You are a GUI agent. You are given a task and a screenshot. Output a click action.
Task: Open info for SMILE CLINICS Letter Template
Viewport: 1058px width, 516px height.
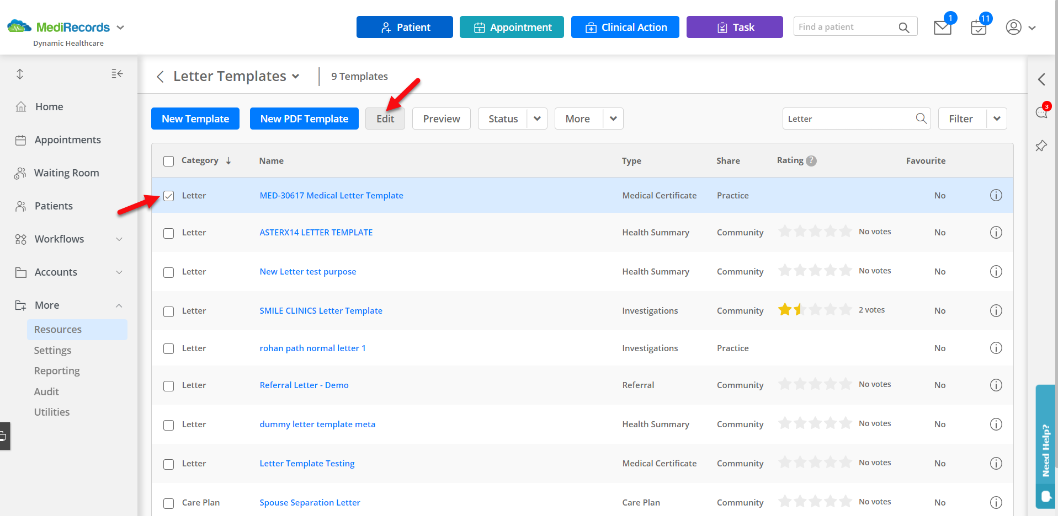996,310
